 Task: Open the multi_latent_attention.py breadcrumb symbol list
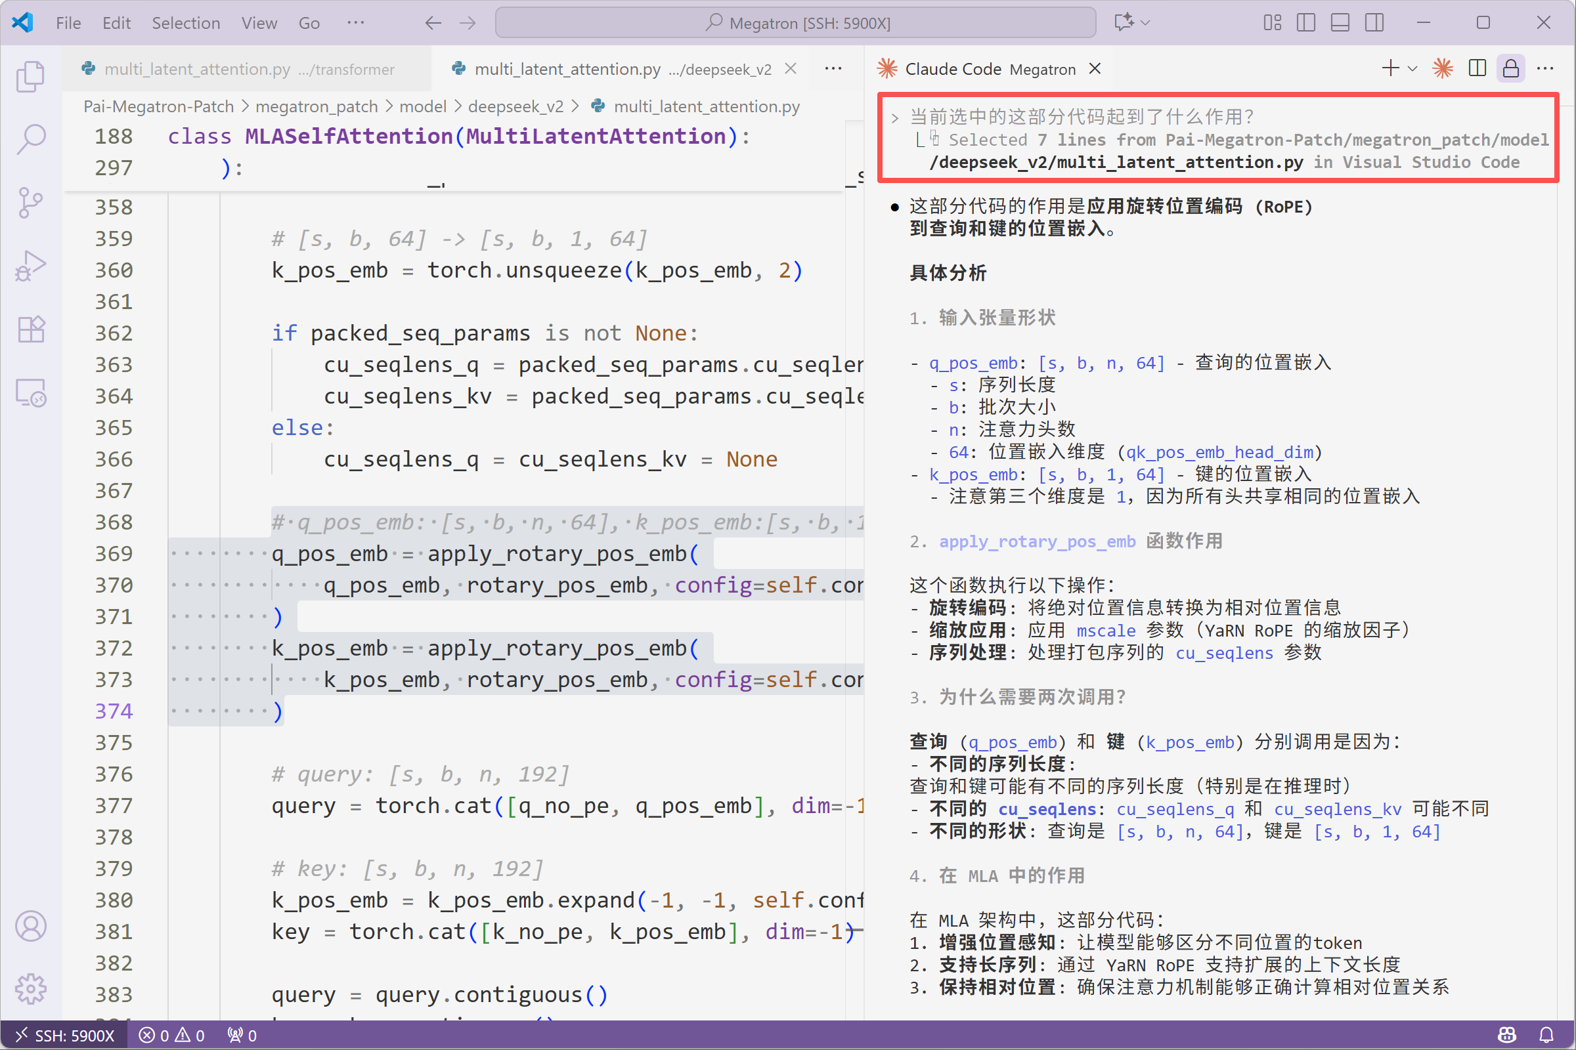pyautogui.click(x=707, y=106)
